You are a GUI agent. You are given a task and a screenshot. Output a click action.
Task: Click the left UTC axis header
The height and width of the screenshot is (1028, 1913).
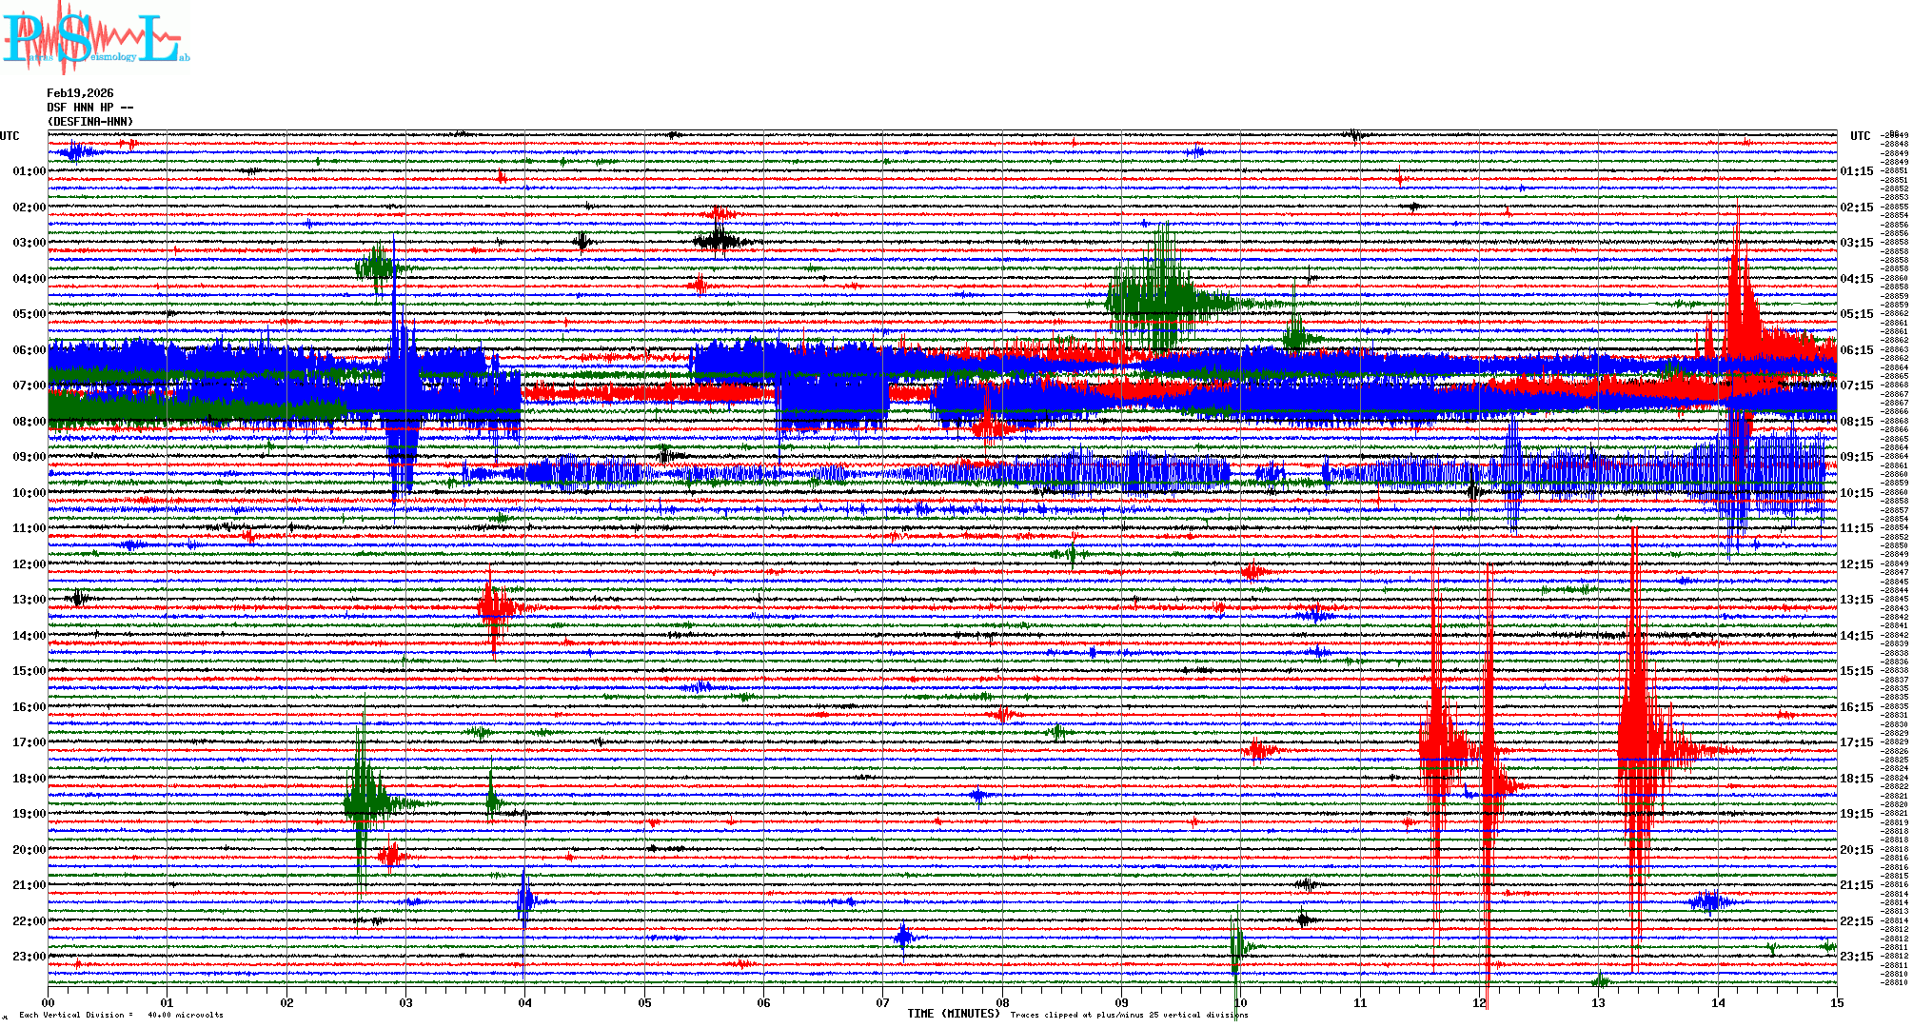10,136
